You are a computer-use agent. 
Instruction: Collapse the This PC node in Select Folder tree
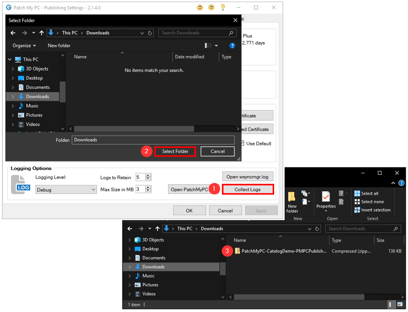10,60
